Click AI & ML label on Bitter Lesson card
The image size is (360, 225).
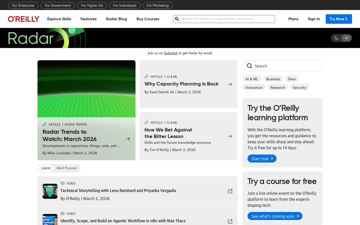172,122
